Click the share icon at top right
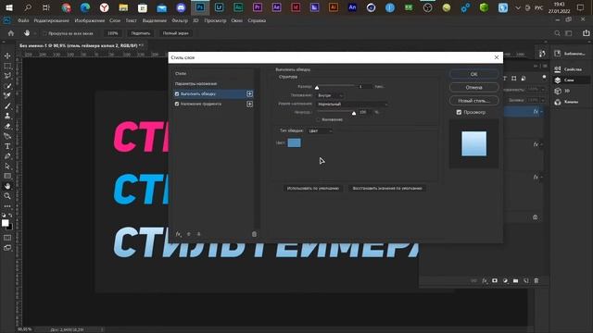The height and width of the screenshot is (333, 593). click(586, 33)
